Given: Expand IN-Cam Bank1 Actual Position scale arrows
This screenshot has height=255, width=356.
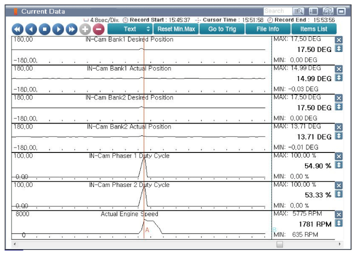Looking at the screenshot, I should coord(338,77).
